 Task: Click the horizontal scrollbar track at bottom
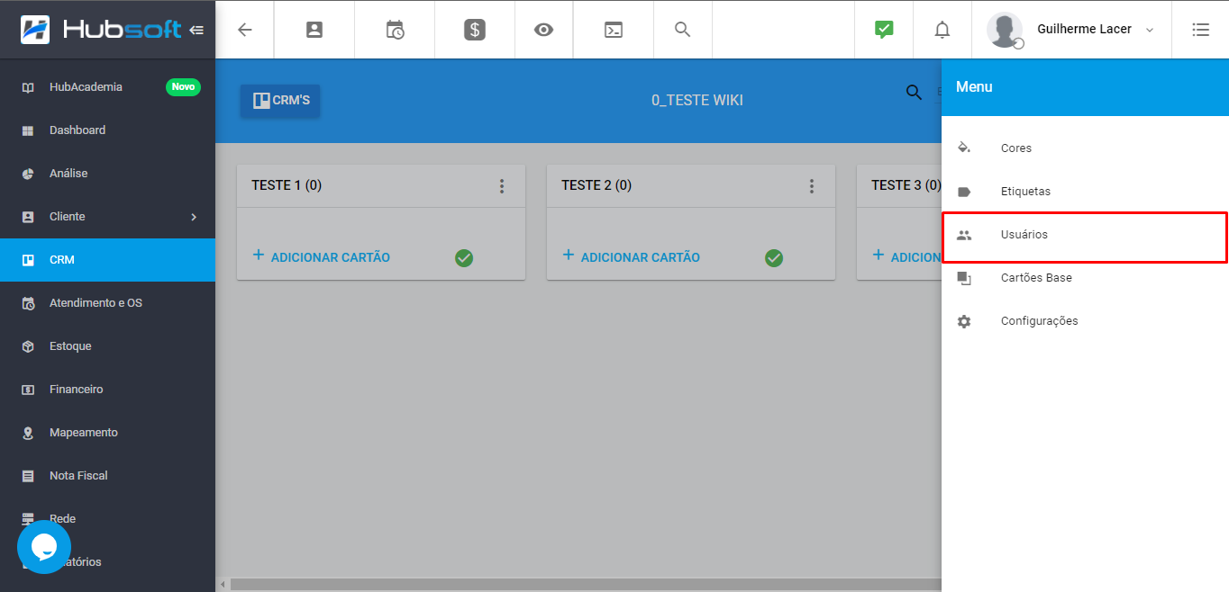point(586,585)
